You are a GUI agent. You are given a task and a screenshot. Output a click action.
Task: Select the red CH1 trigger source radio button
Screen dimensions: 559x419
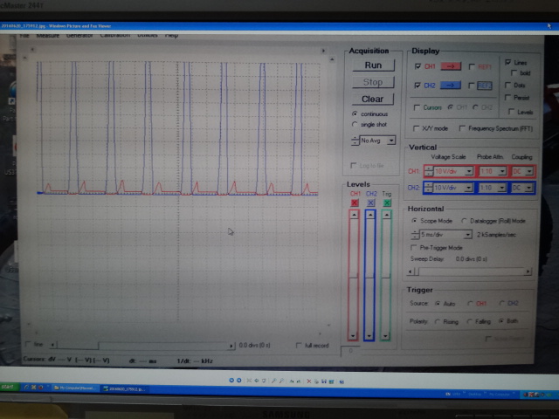tap(471, 303)
